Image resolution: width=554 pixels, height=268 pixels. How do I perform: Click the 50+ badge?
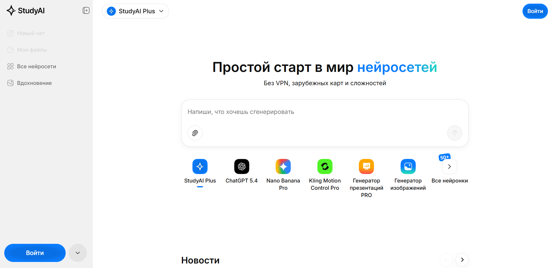(x=444, y=157)
